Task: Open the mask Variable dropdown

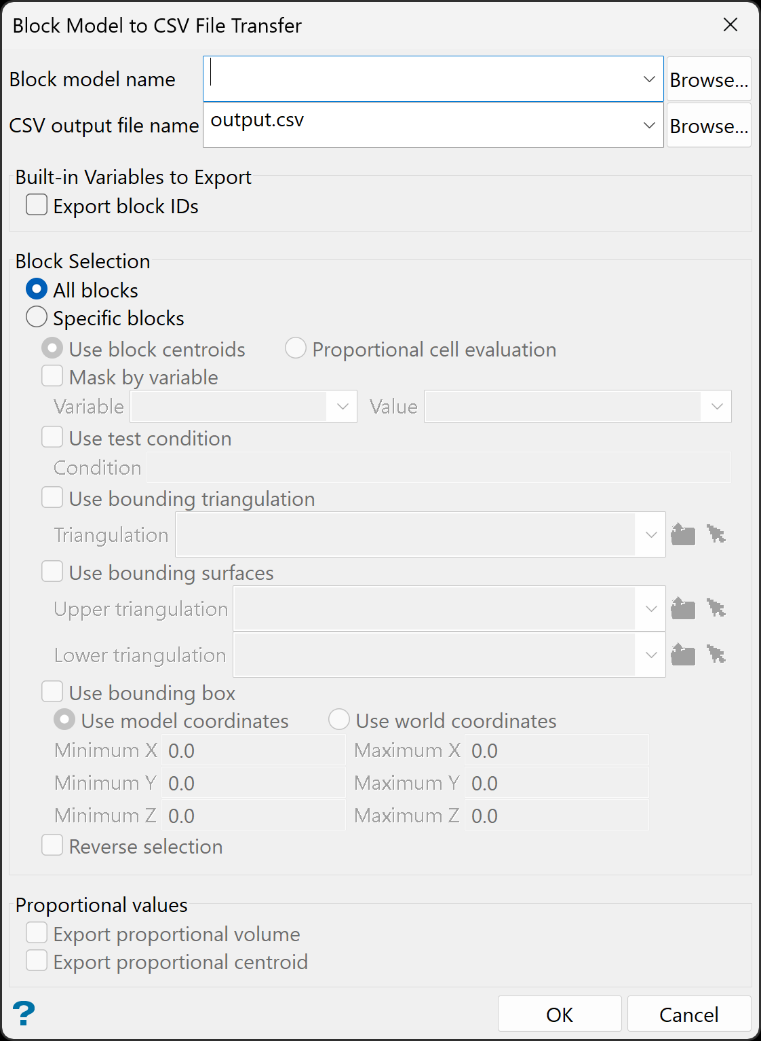Action: [342, 406]
